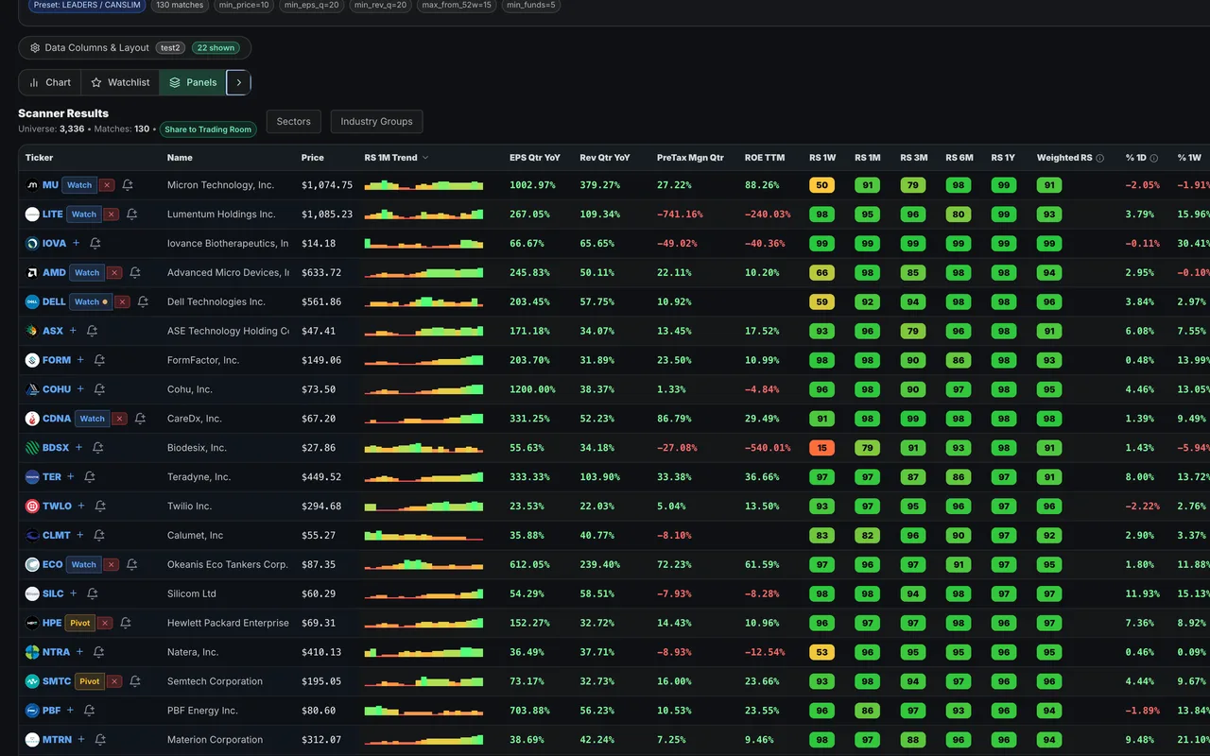The height and width of the screenshot is (756, 1210).
Task: Open Data Columns & Layout settings
Action: click(x=134, y=47)
